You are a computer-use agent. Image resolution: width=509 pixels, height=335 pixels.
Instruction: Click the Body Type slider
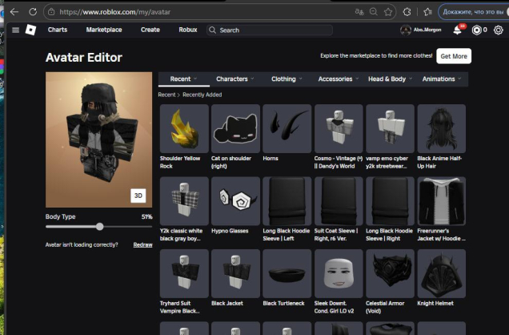pos(99,227)
